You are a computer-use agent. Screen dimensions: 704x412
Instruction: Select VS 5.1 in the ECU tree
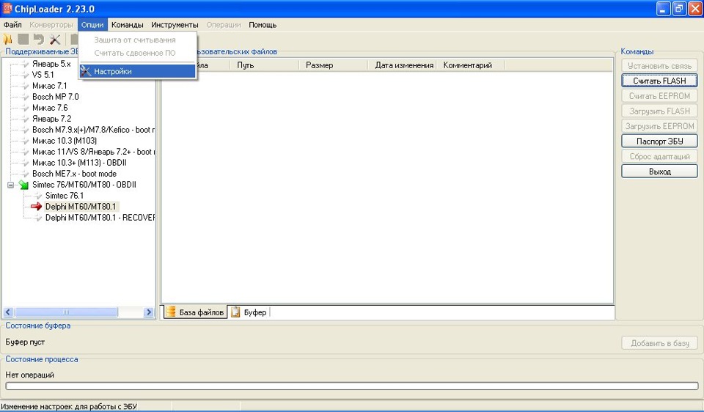point(43,75)
